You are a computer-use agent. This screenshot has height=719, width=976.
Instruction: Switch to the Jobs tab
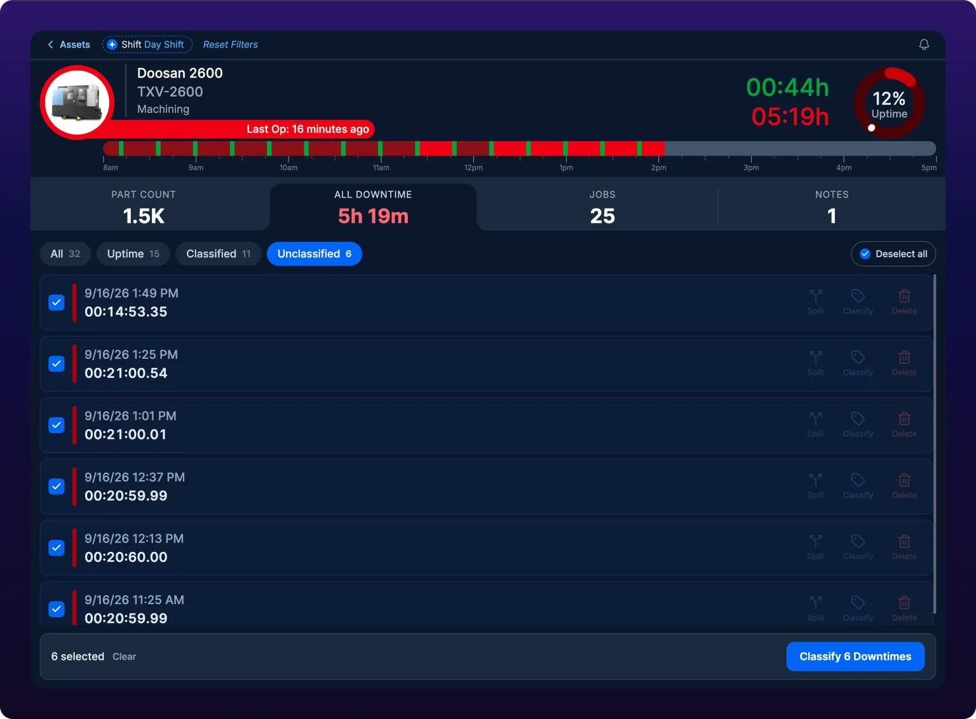[602, 207]
